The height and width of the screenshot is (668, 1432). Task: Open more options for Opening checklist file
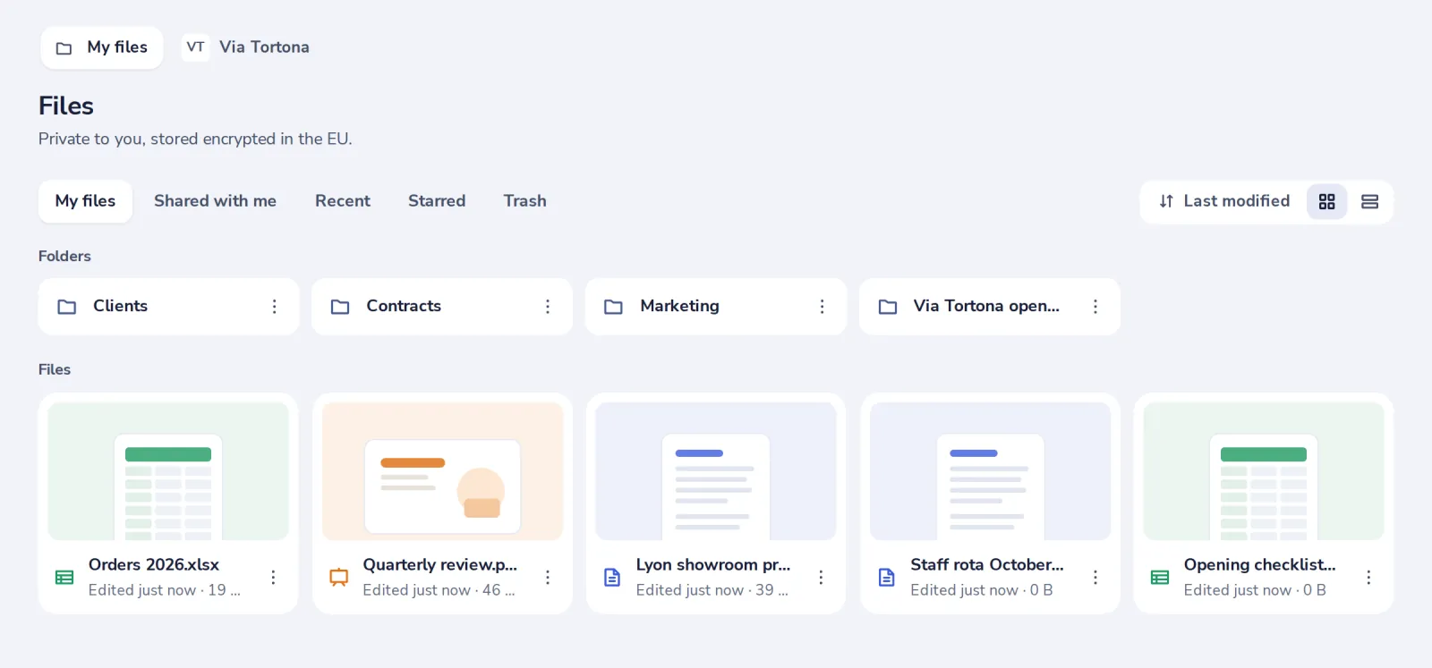pyautogui.click(x=1368, y=578)
